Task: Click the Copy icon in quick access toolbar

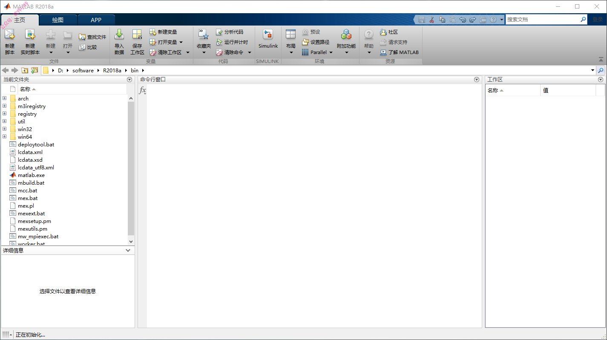Action: tap(442, 20)
